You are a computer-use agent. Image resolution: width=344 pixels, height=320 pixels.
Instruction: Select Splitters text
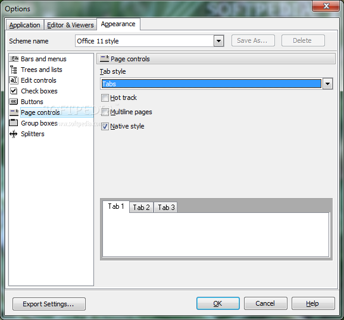pyautogui.click(x=33, y=134)
